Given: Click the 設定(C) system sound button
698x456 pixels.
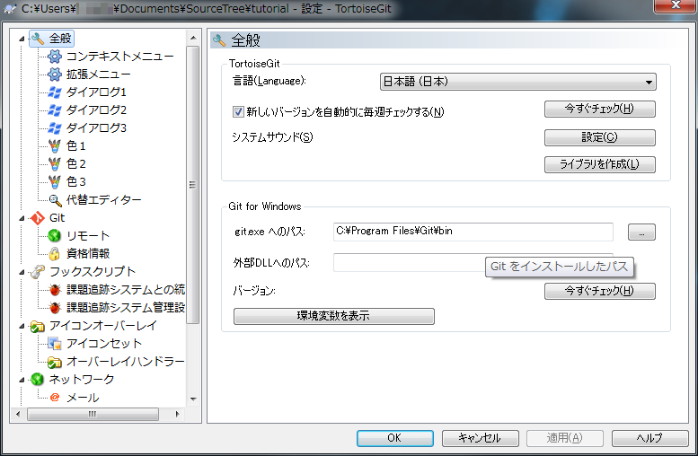Looking at the screenshot, I should coord(599,137).
